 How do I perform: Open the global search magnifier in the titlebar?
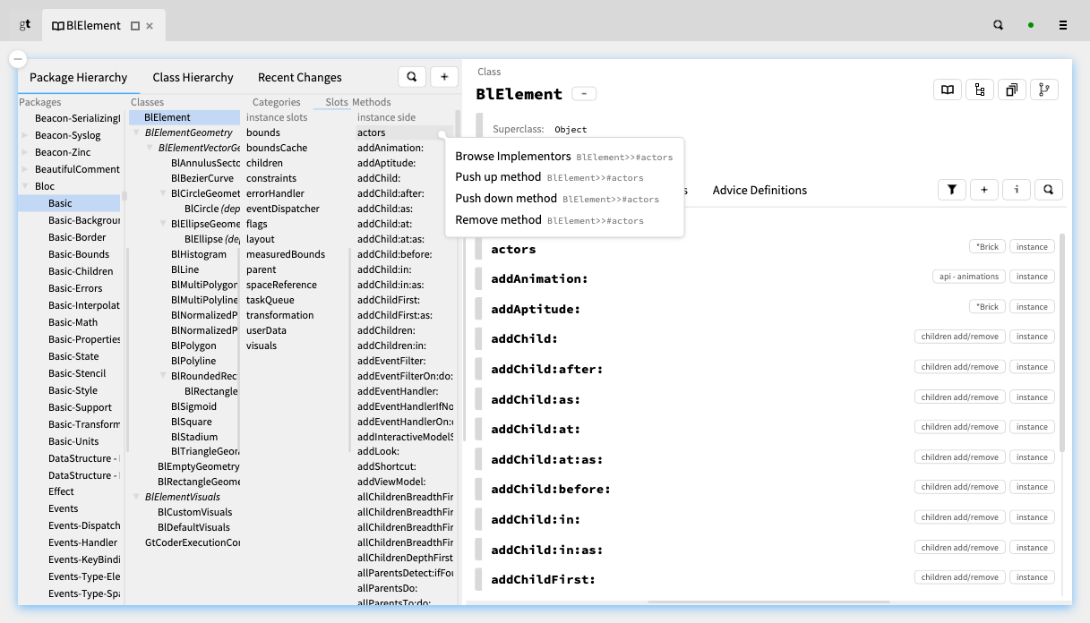997,25
